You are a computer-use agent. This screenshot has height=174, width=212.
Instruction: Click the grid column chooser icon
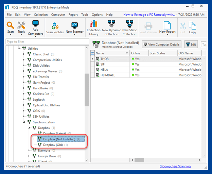coord(93,53)
